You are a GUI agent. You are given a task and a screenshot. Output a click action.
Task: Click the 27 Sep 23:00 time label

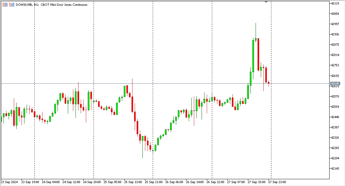tap(277, 182)
